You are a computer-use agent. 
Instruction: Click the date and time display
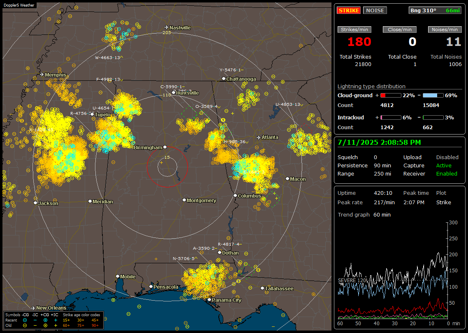tap(379, 142)
